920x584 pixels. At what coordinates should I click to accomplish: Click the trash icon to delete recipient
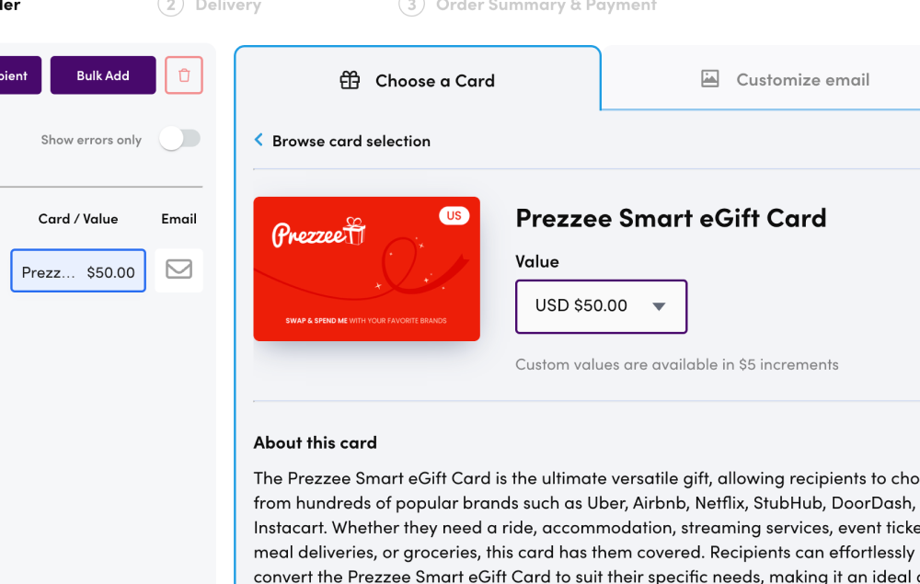[x=183, y=75]
